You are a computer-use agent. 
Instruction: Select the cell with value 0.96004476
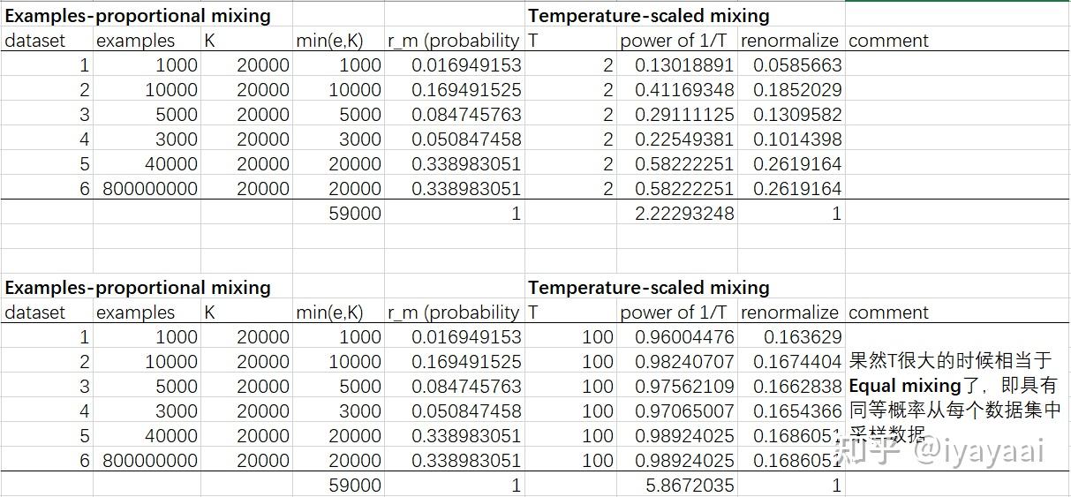683,337
